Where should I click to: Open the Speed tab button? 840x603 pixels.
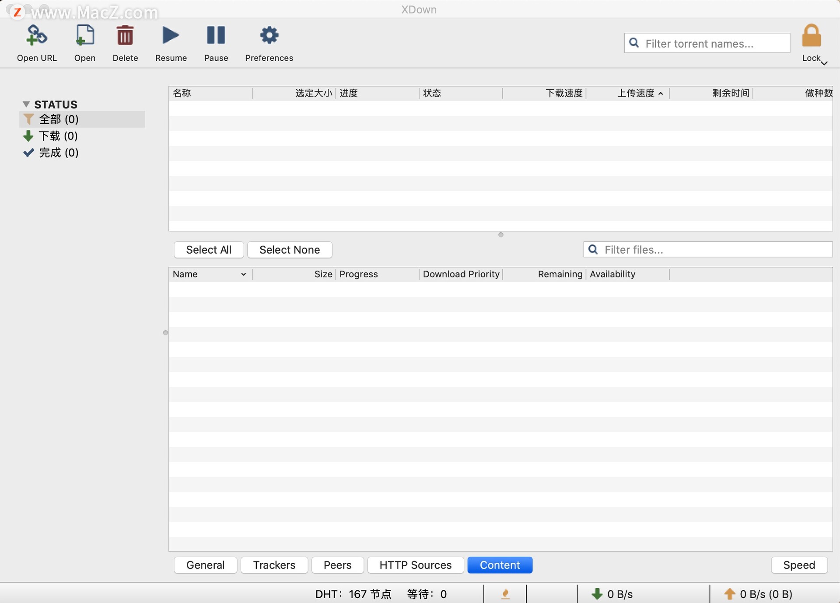799,565
